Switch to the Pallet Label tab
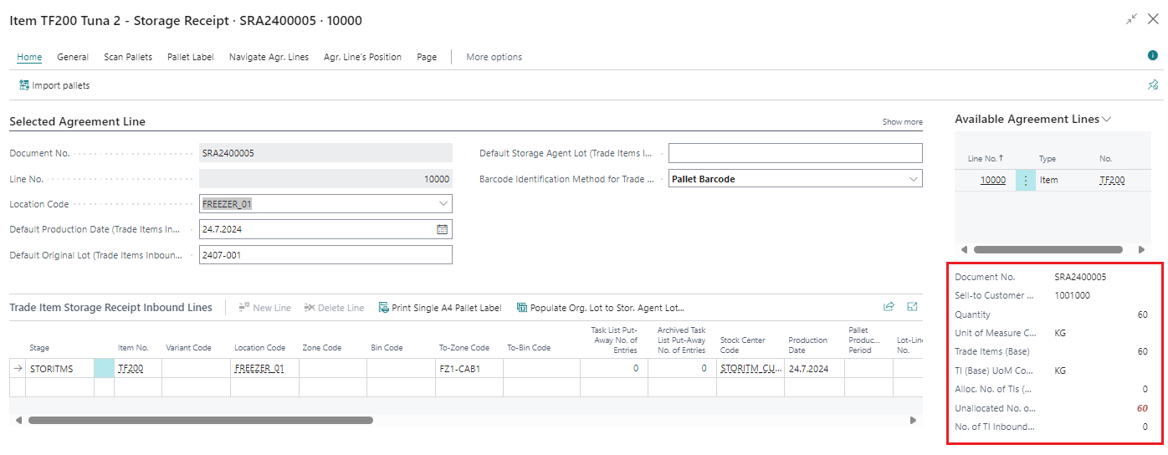Viewport: 1168px width, 455px height. pyautogui.click(x=191, y=57)
